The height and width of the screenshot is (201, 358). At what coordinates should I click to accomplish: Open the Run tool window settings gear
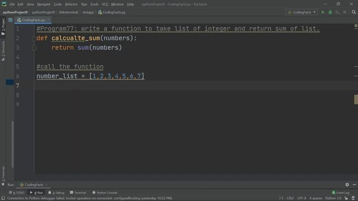coord(347,185)
